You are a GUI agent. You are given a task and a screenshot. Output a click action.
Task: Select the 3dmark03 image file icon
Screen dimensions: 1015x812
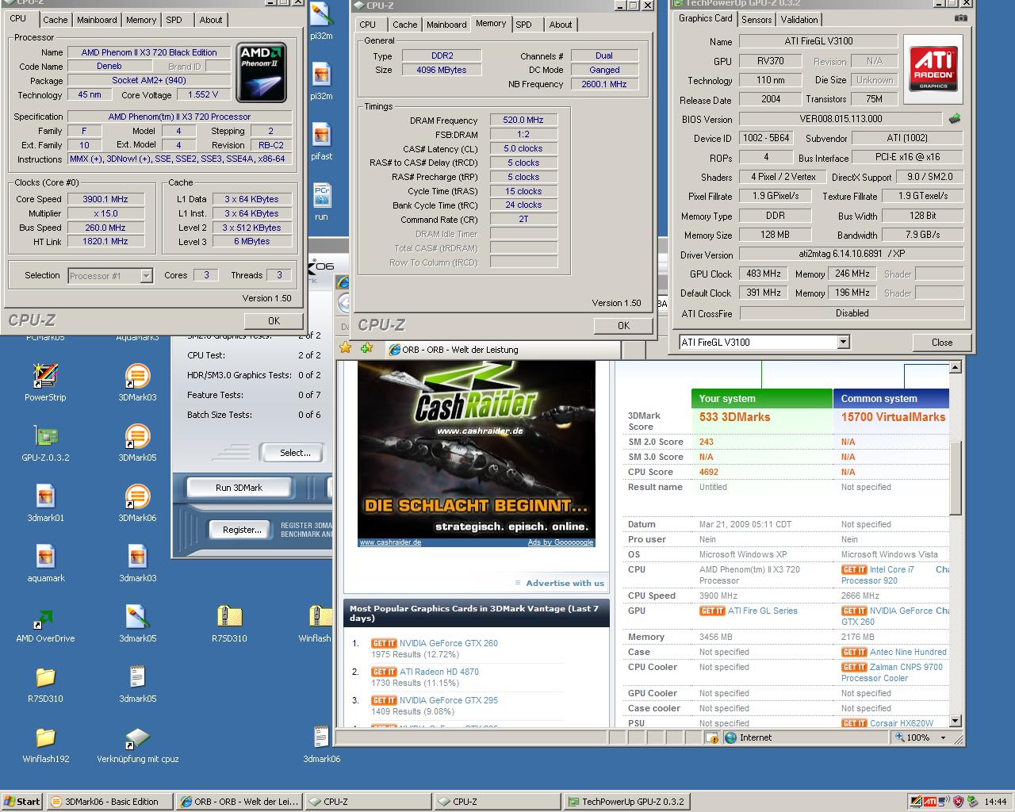tap(137, 556)
